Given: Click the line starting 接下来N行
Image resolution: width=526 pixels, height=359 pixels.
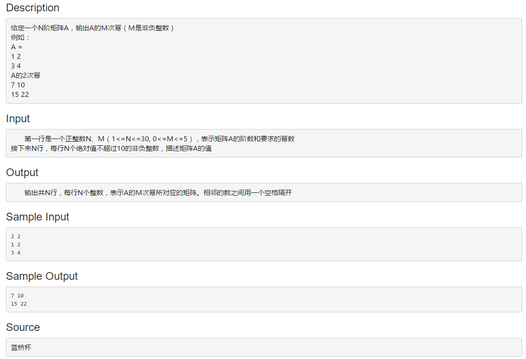Looking at the screenshot, I should point(111,148).
